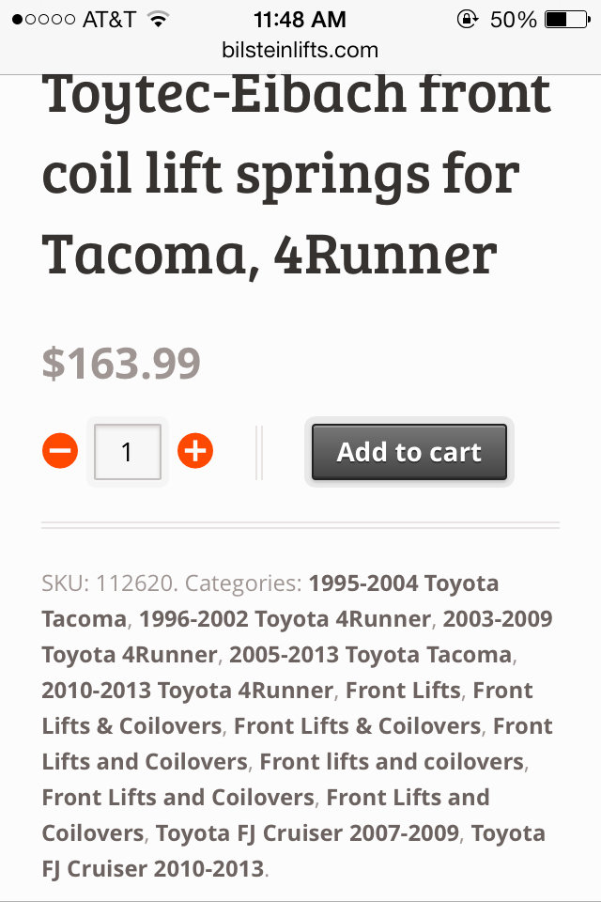Open the Front Lifts category link
601x902 pixels.
point(403,691)
